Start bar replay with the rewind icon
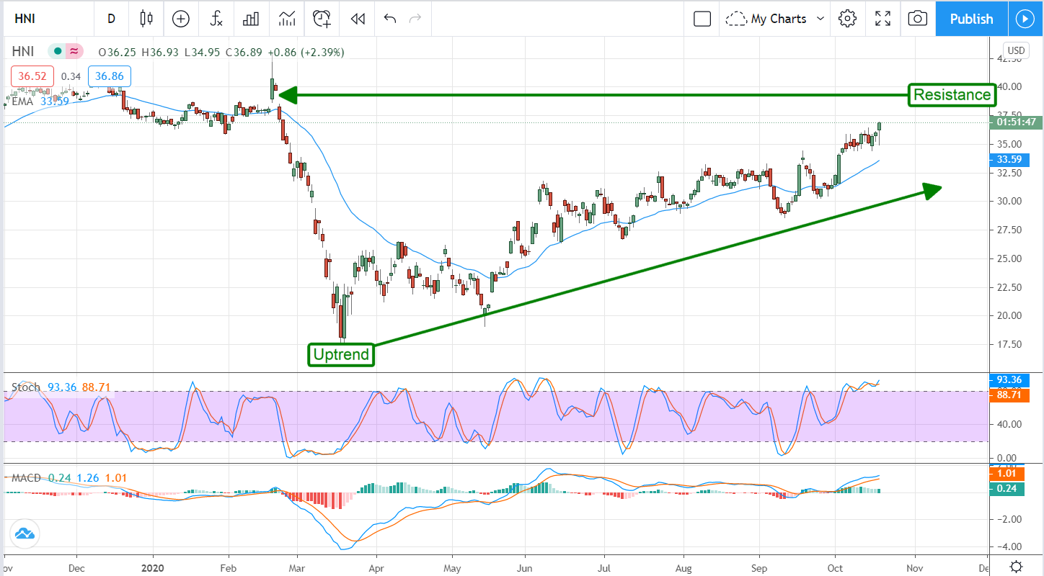The height and width of the screenshot is (576, 1044). point(357,19)
